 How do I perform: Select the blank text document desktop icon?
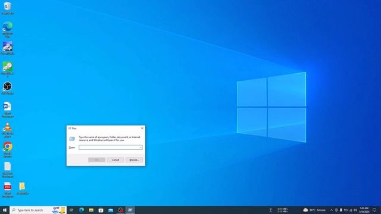[8, 170]
